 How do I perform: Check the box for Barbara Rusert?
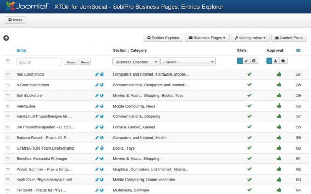point(8,138)
